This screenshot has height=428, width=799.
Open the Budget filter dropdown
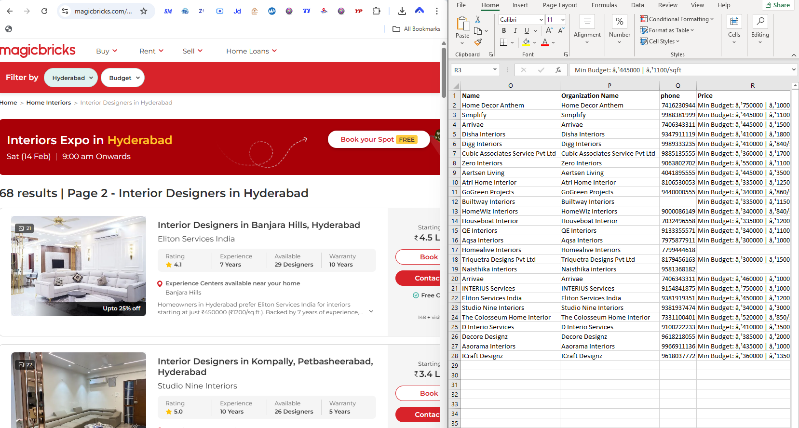(122, 78)
